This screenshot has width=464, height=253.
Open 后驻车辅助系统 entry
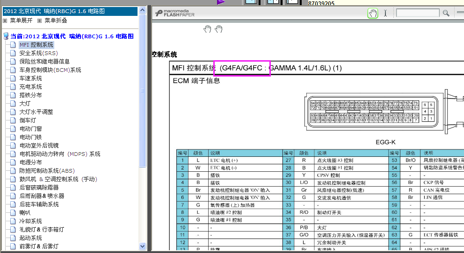(39, 204)
